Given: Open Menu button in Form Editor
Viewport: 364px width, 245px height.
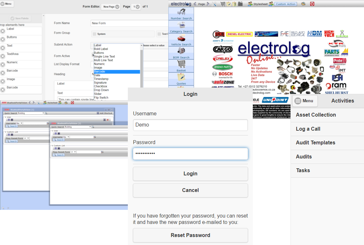Looking at the screenshot, I should click(6, 4).
